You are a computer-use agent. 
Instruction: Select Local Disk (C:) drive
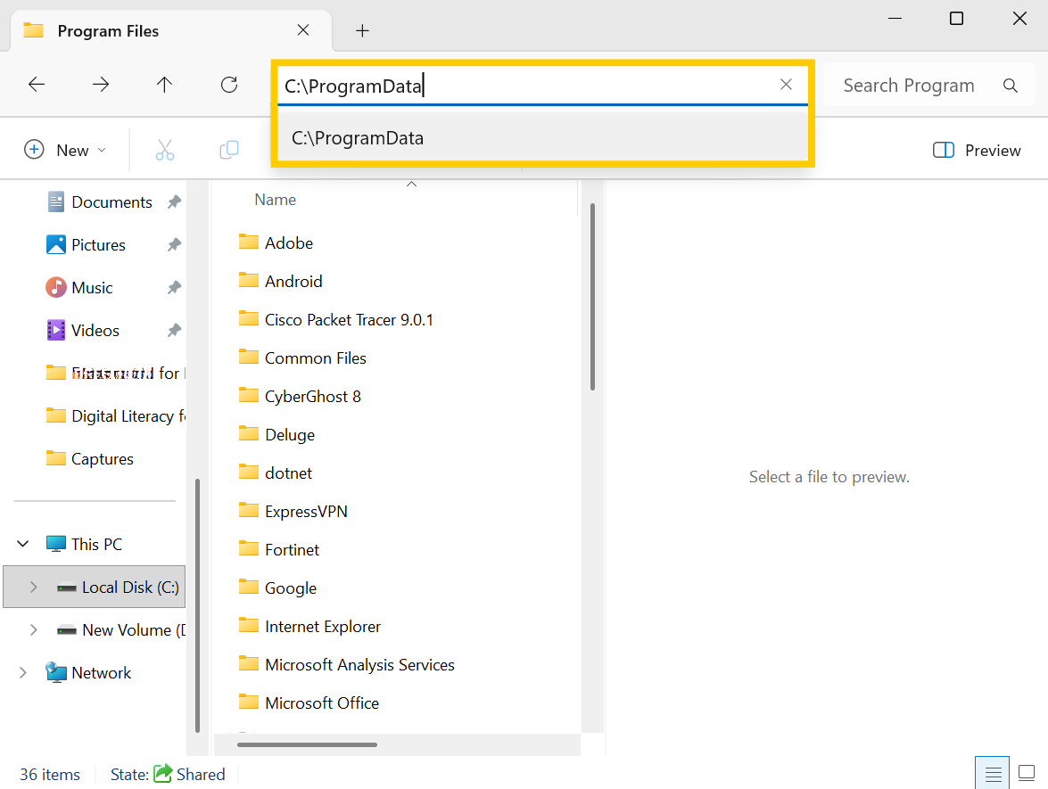point(119,587)
